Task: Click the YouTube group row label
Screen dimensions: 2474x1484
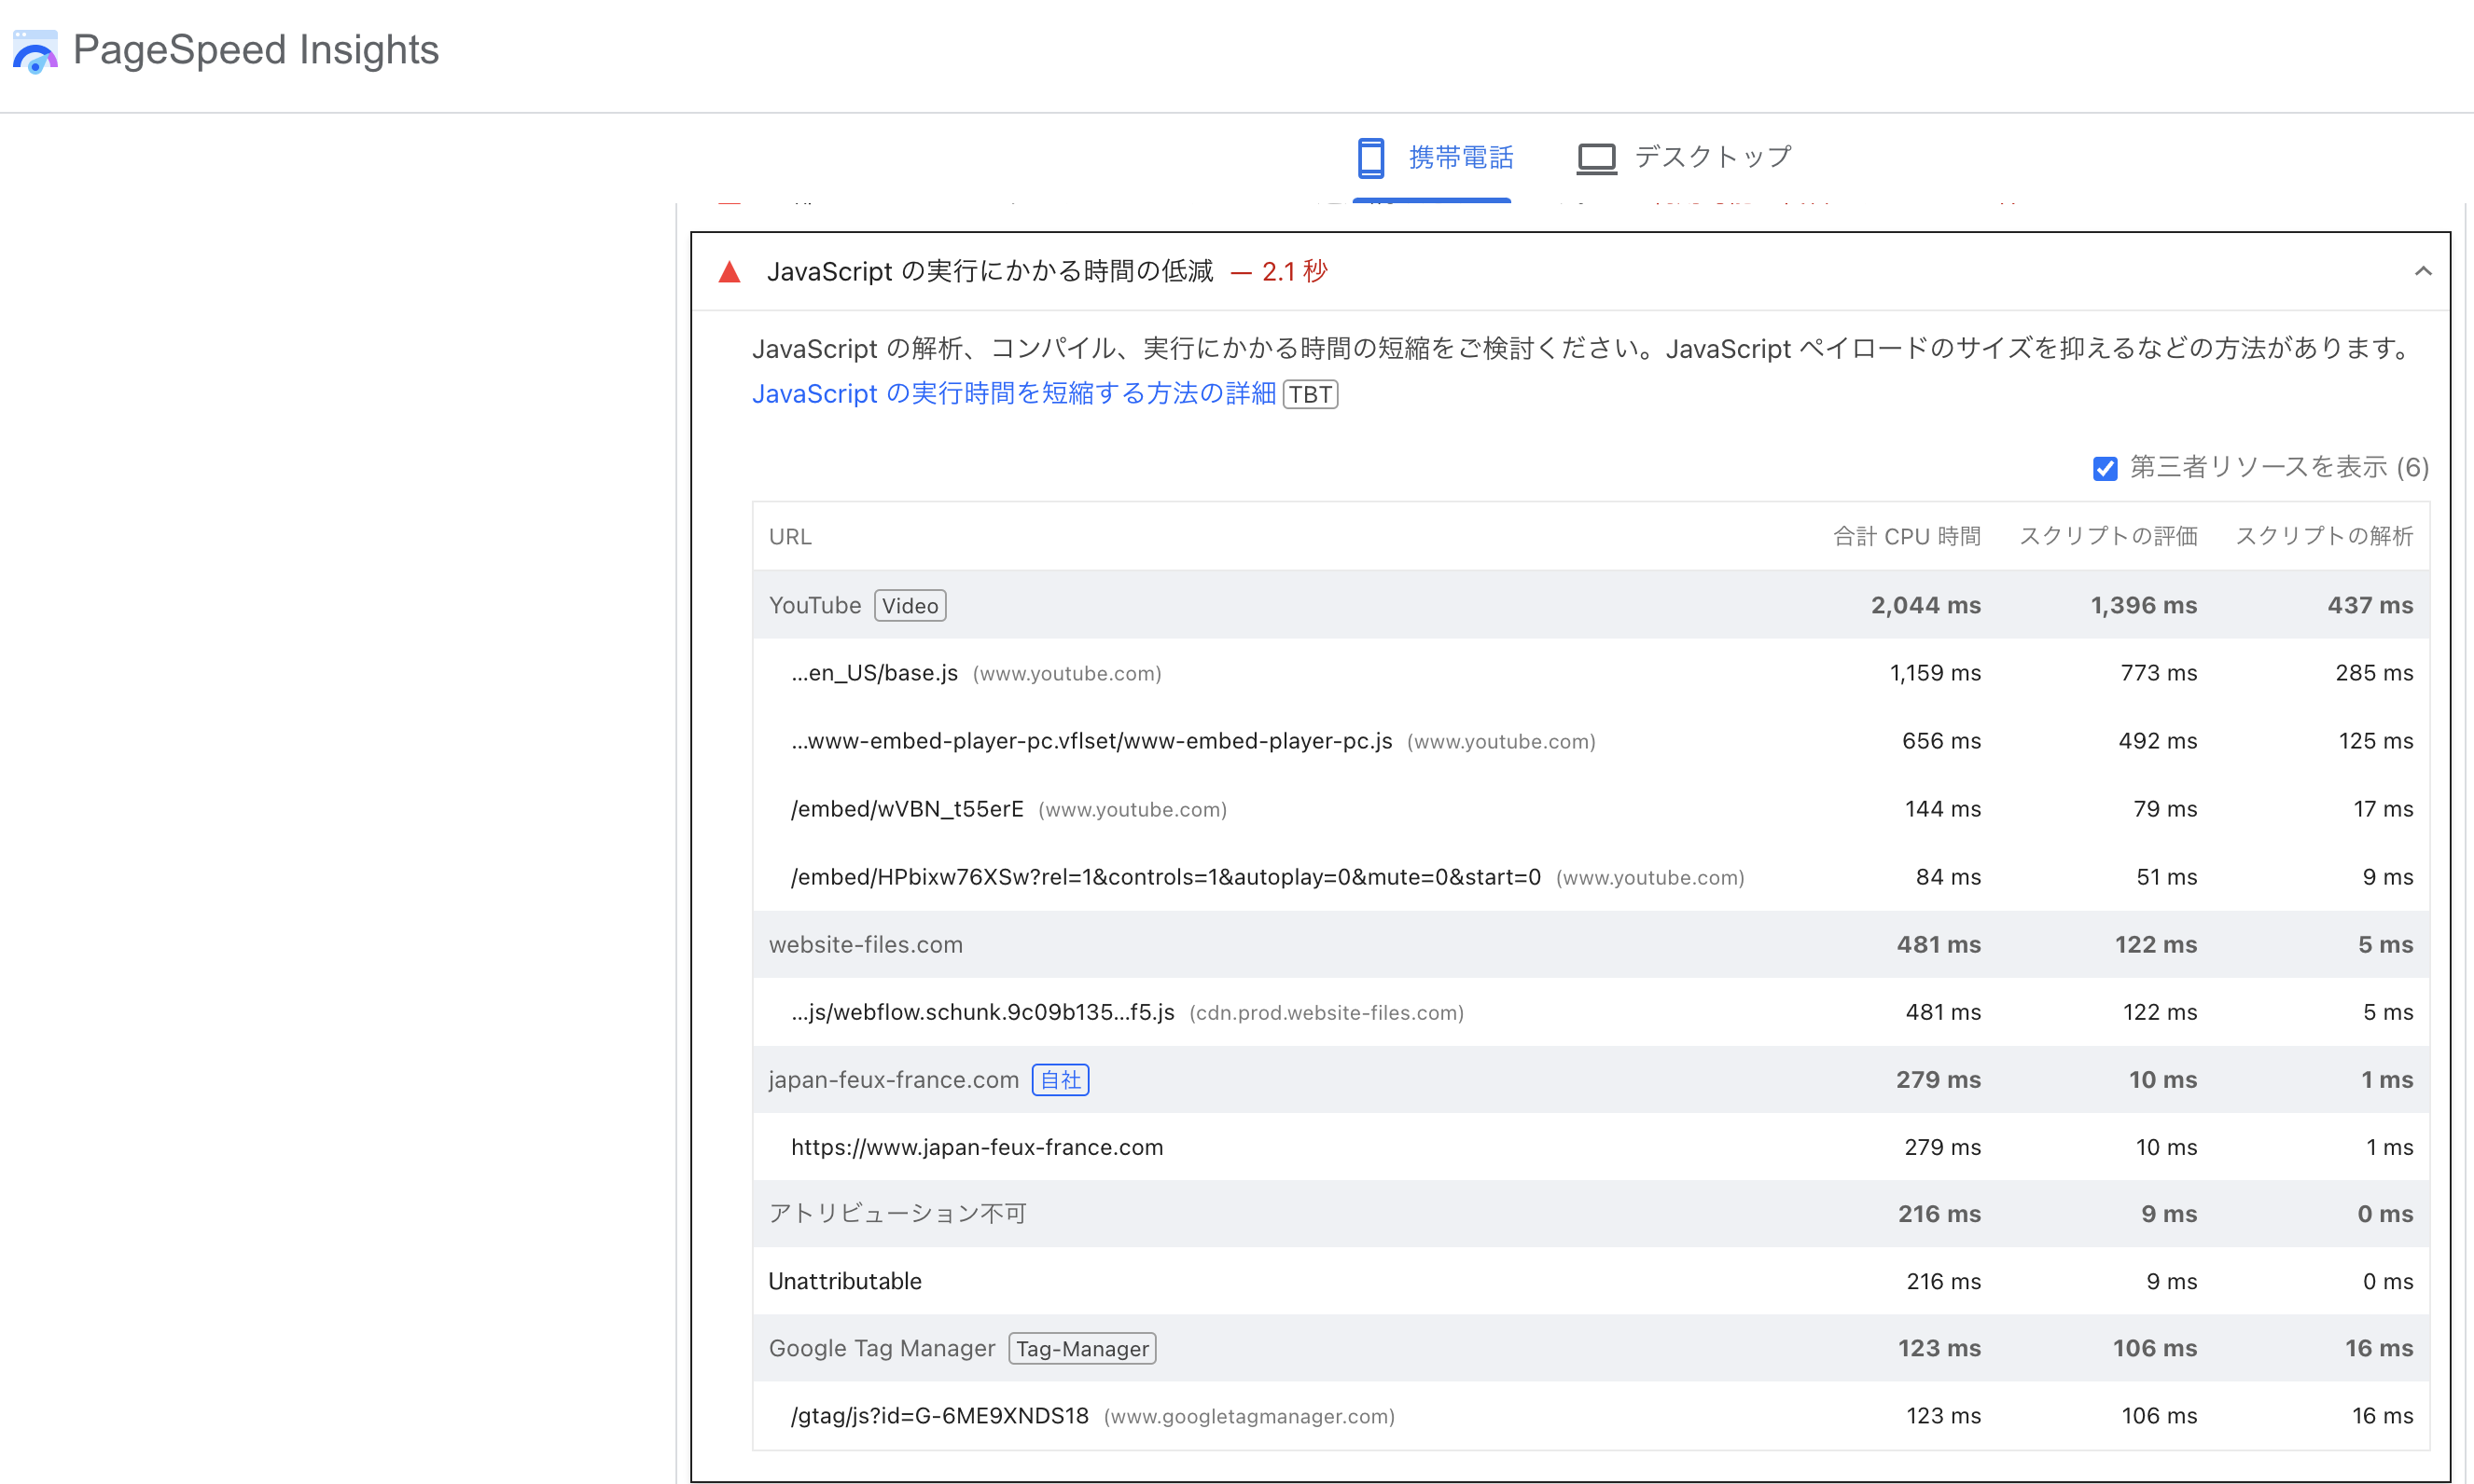Action: pos(814,606)
